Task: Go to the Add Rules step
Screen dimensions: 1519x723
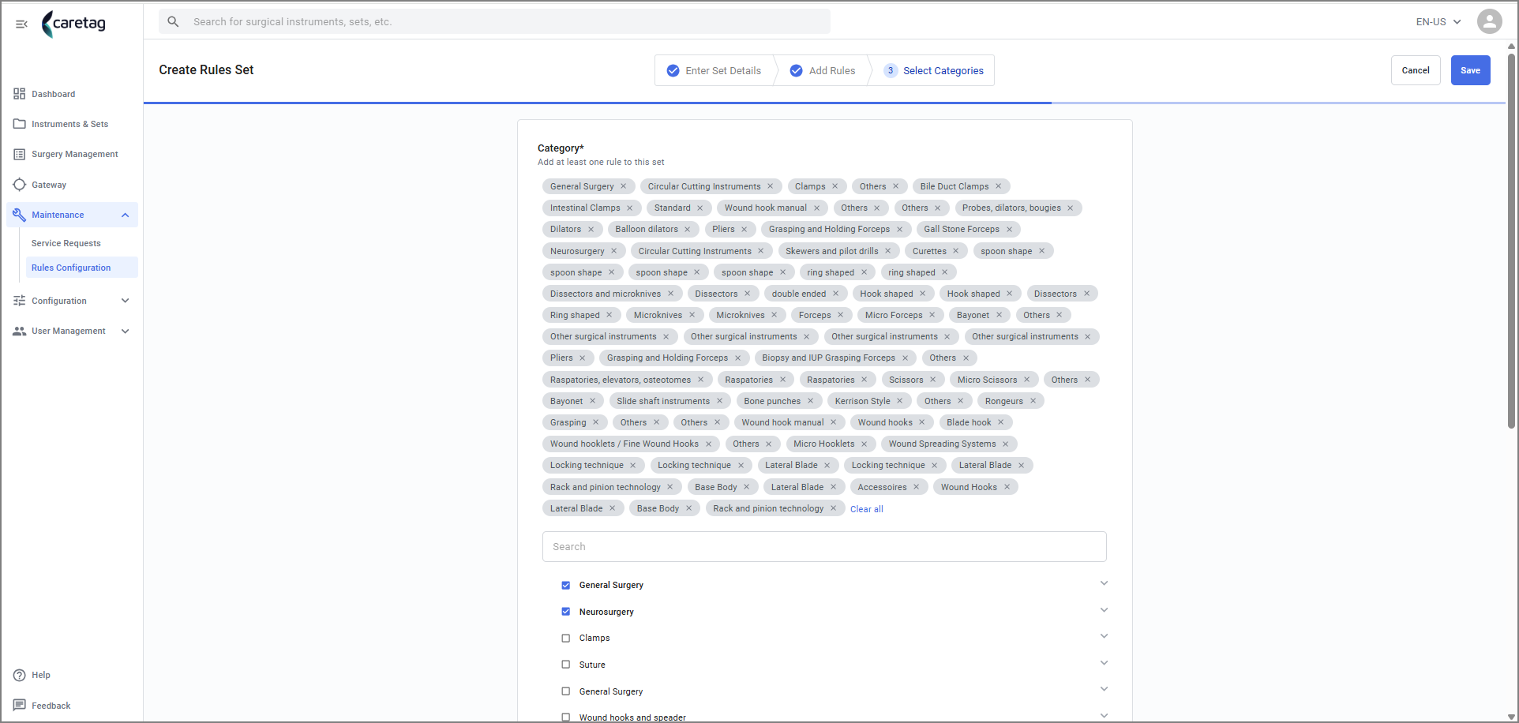Action: coord(823,70)
